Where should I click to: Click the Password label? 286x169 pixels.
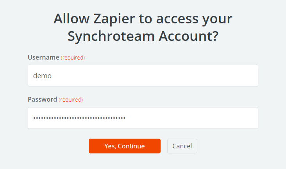42,99
